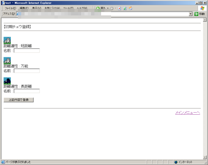Click the インターネット zone text

click(x=185, y=162)
